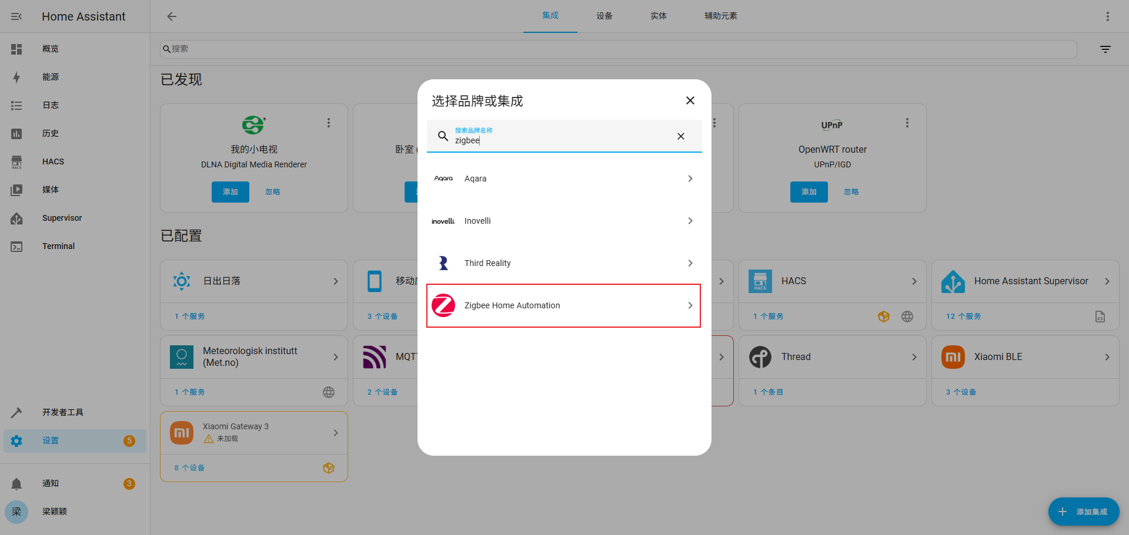Open the Supervisor panel icon
Screen dimensions: 1129x535
[16, 218]
